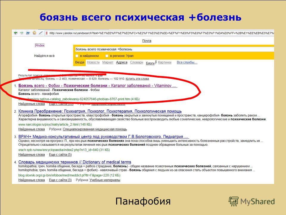The width and height of the screenshot is (286, 215).
Task: Switch to the Картинки tab
Action: coord(165,62)
